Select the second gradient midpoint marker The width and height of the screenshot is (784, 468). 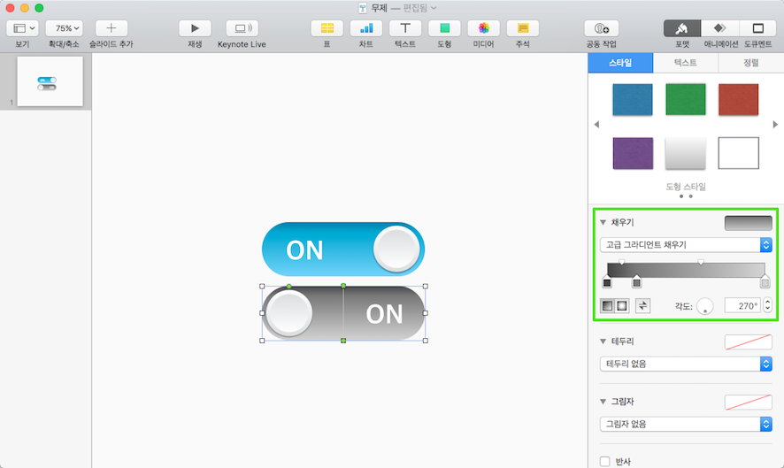click(x=701, y=262)
